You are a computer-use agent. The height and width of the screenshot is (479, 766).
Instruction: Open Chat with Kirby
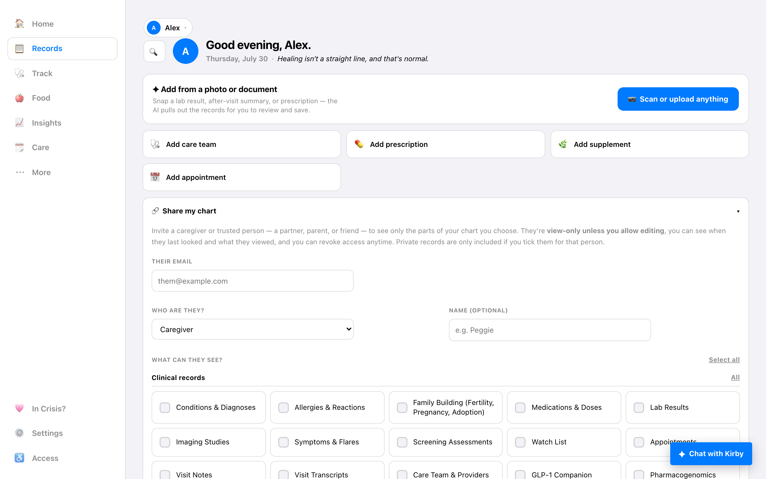(711, 454)
